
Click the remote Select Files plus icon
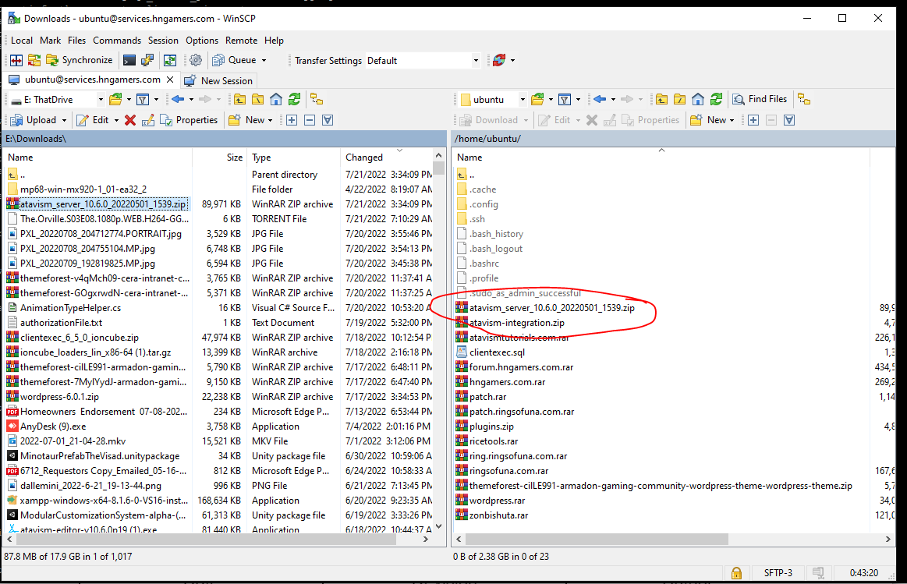pyautogui.click(x=753, y=120)
